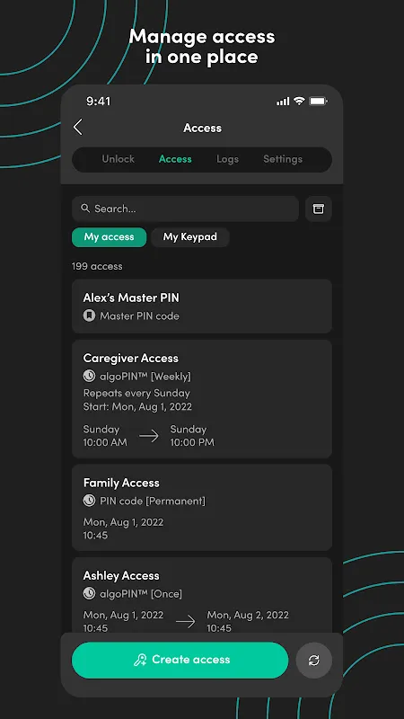Switch to the Unlock tab
This screenshot has height=719, width=404.
pos(119,159)
